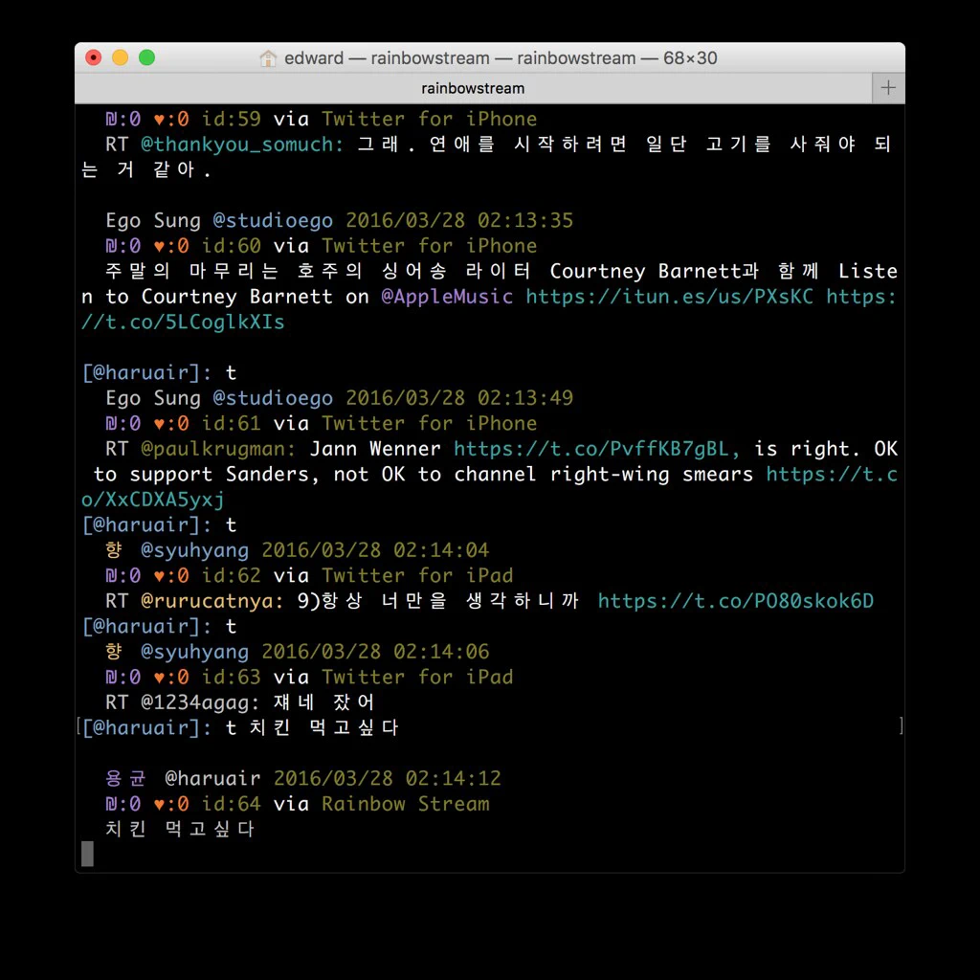Click retweet count icon on id:59 line
Viewport: 980px width, 980px height.
[x=111, y=120]
